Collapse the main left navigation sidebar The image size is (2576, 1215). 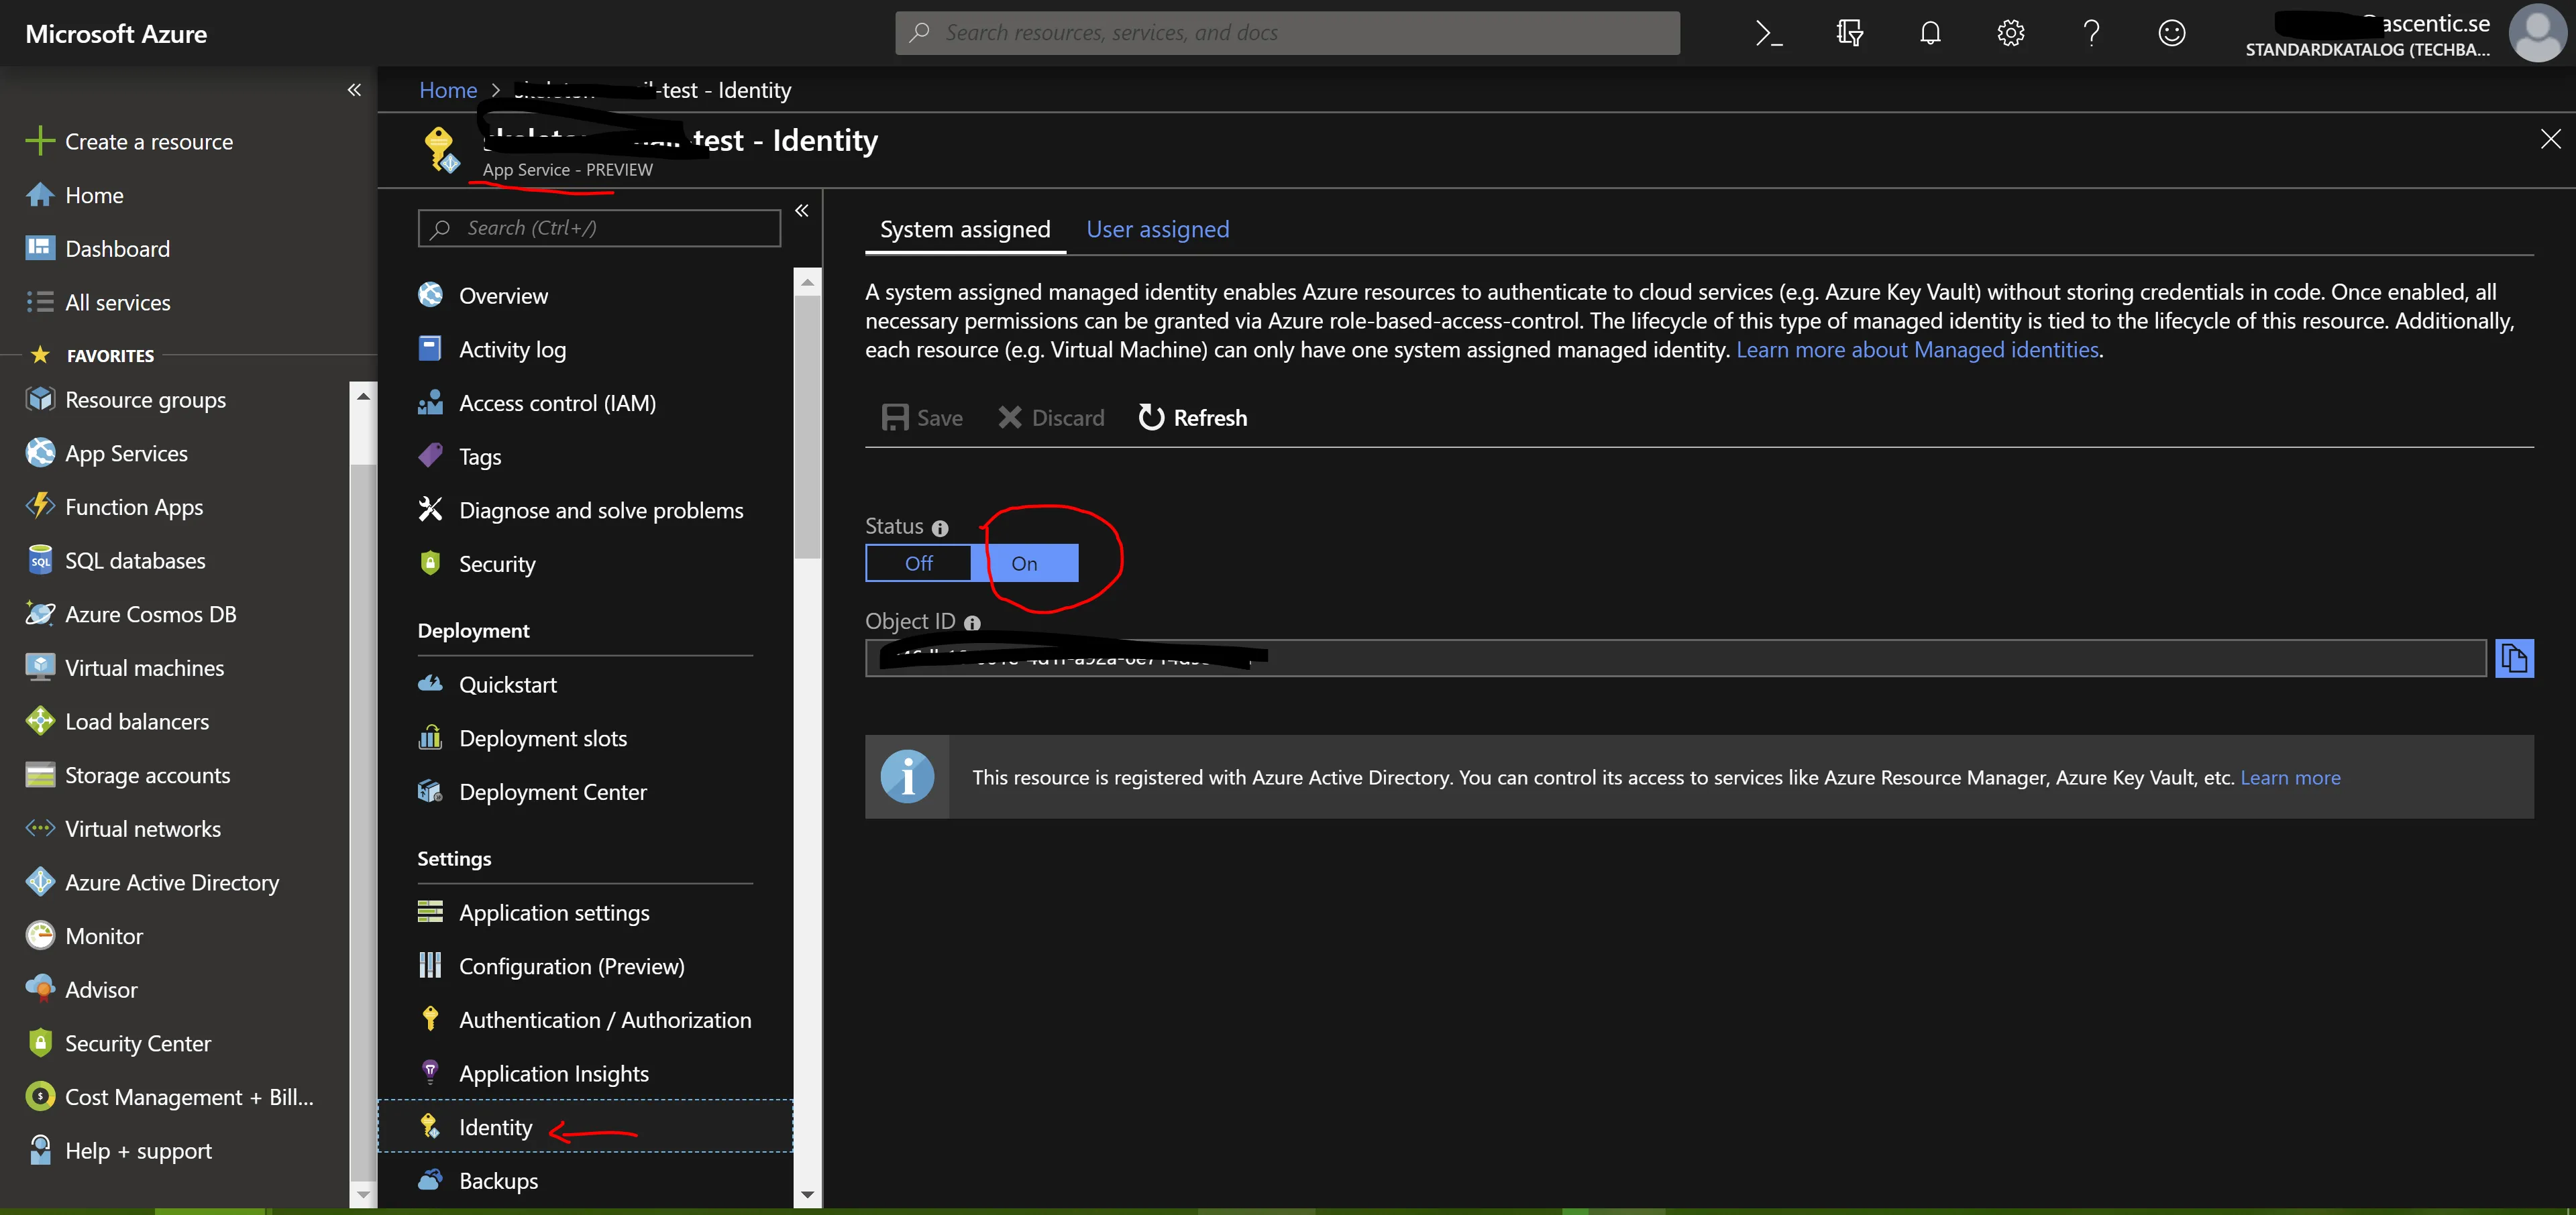click(354, 90)
